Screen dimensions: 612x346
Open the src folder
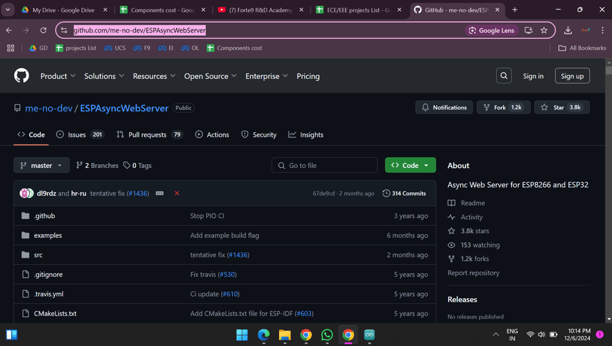pos(38,255)
